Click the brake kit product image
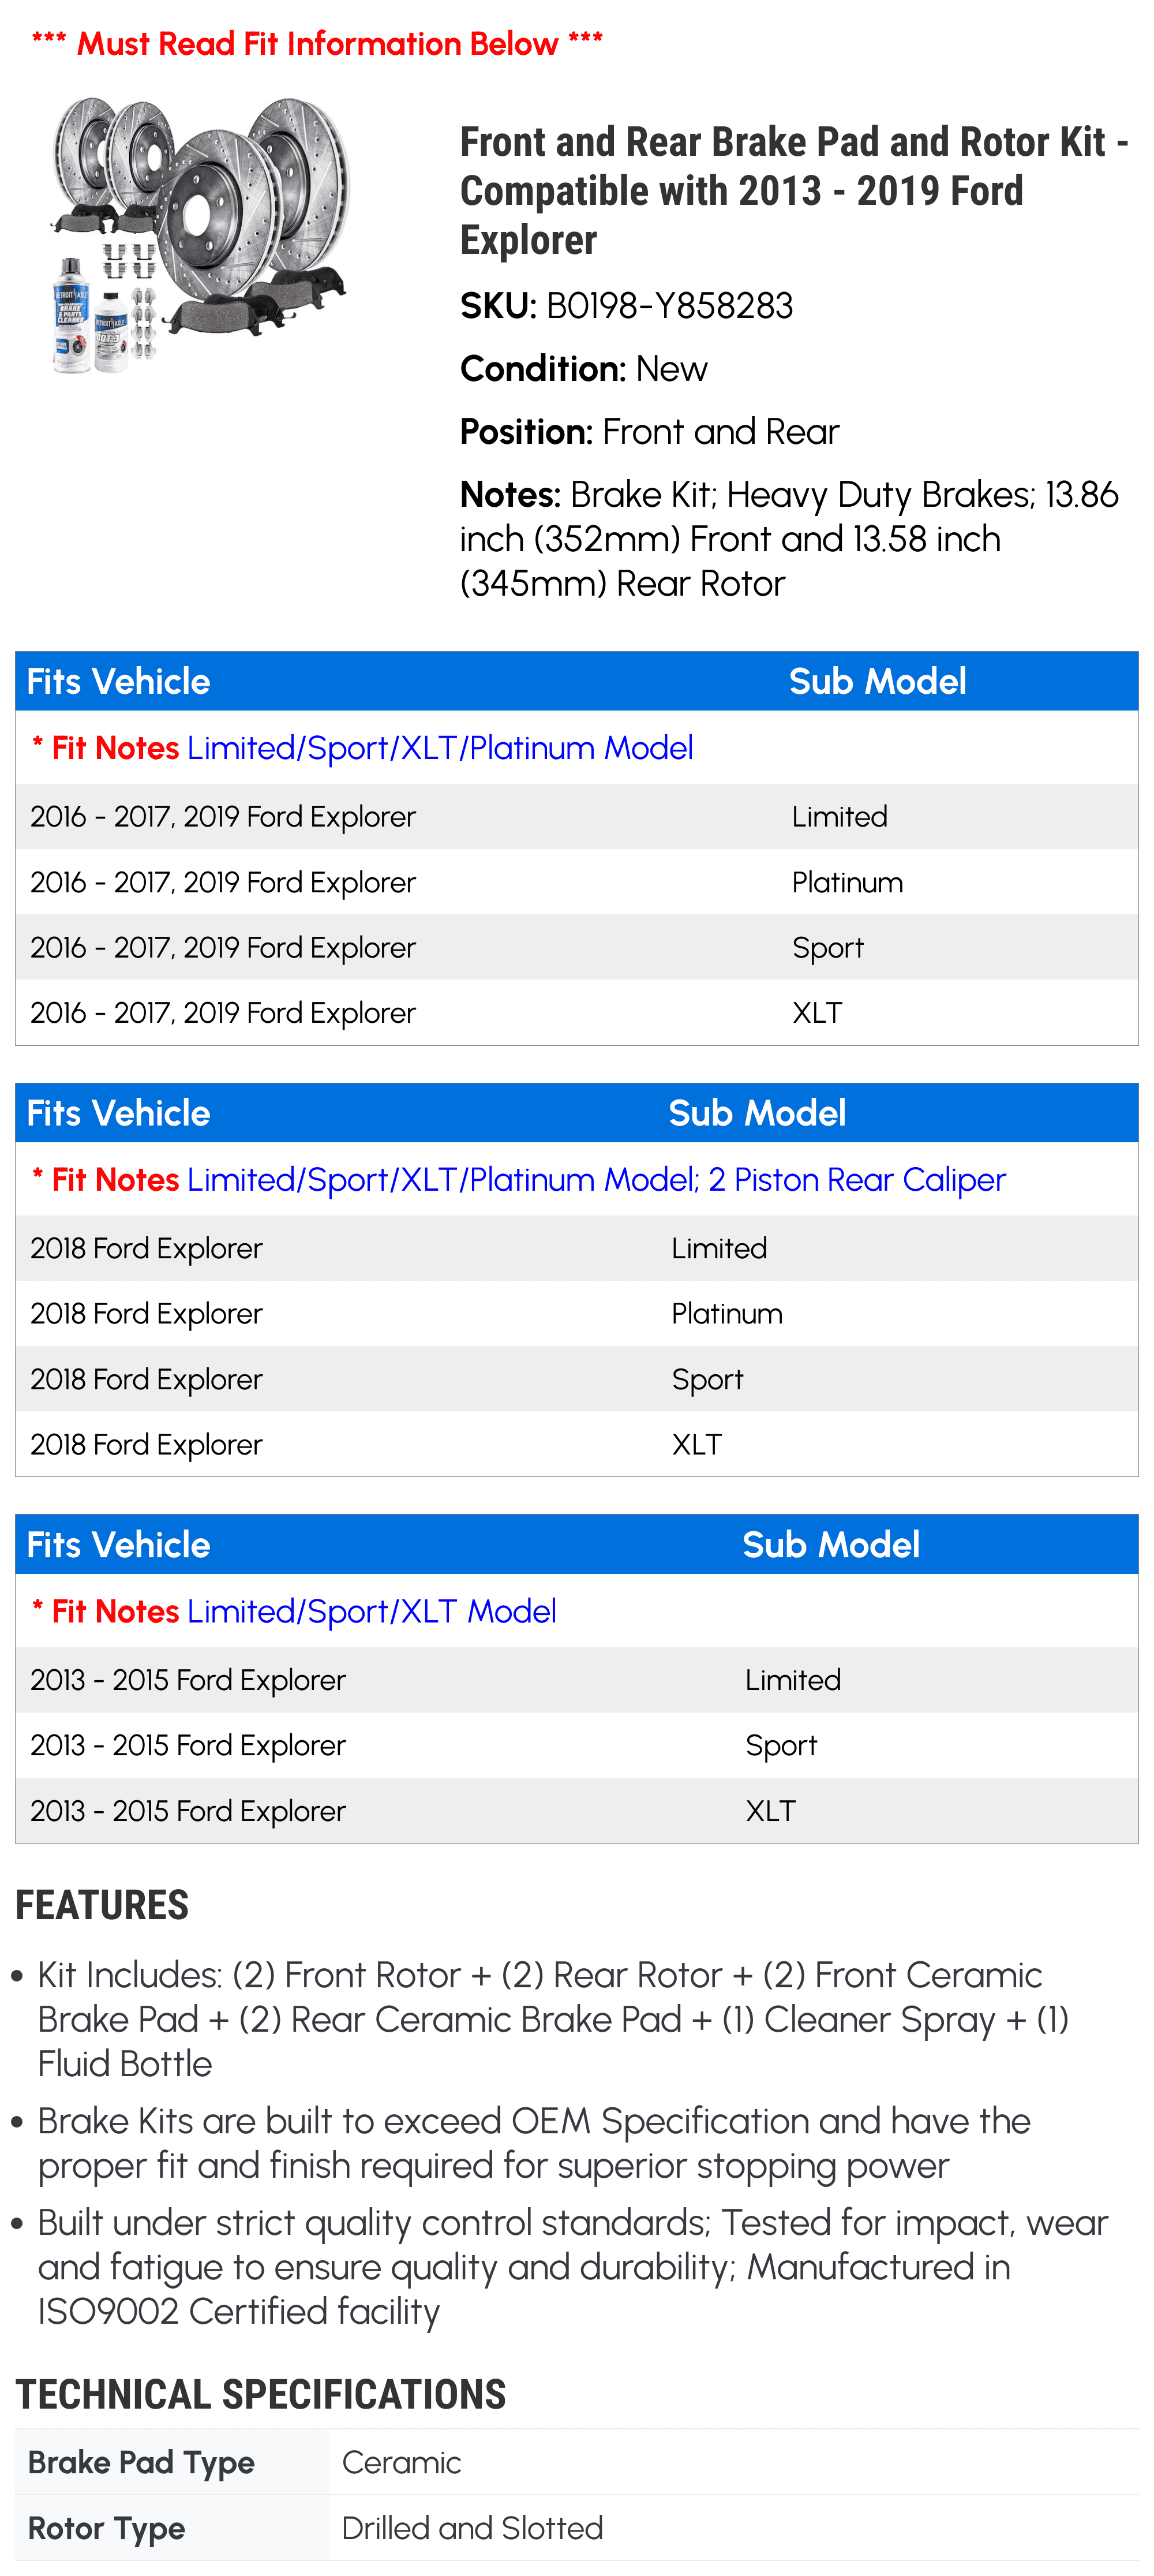The height and width of the screenshot is (2576, 1154). click(x=200, y=236)
